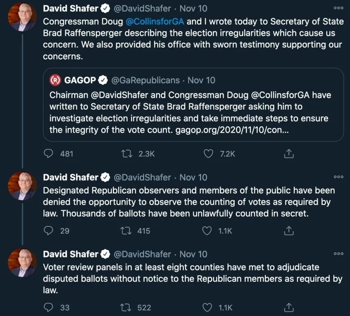
Task: Share the tweet about ballots counted in secret
Action: point(288,230)
